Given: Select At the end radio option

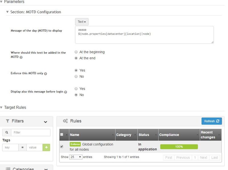Looking at the screenshot, I should [x=76, y=58].
